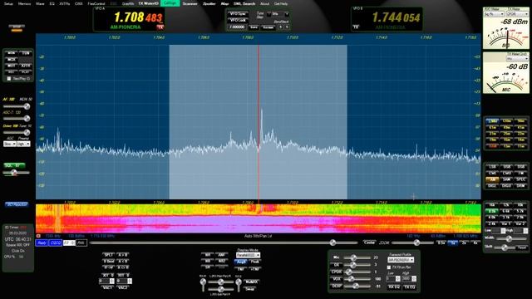Image resolution: width=532 pixels, height=299 pixels.
Task: Click the VFO Sync button
Action: pos(238,14)
